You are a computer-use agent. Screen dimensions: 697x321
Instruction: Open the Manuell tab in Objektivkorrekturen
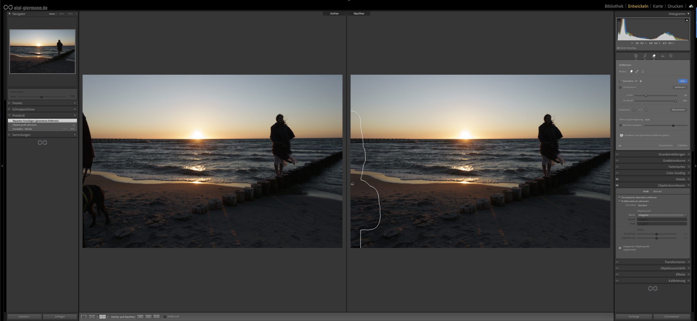click(x=657, y=191)
